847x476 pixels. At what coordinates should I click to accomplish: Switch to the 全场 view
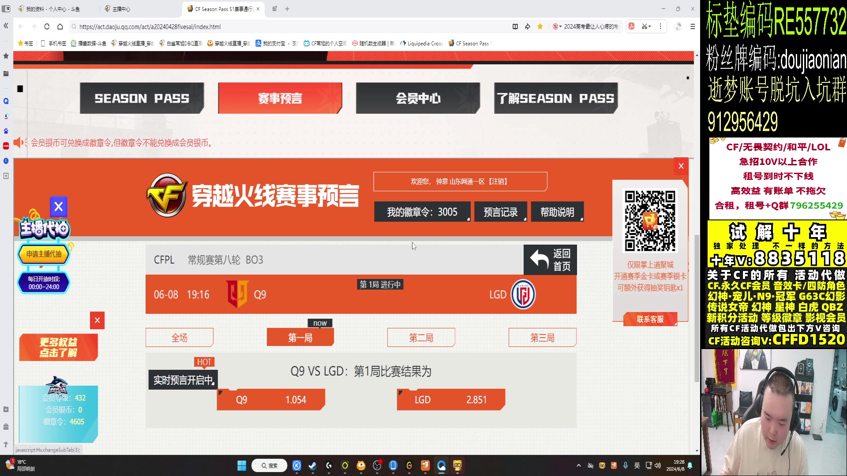click(179, 337)
